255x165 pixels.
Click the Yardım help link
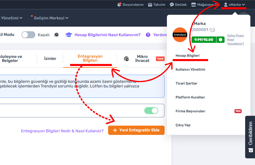(x=160, y=35)
